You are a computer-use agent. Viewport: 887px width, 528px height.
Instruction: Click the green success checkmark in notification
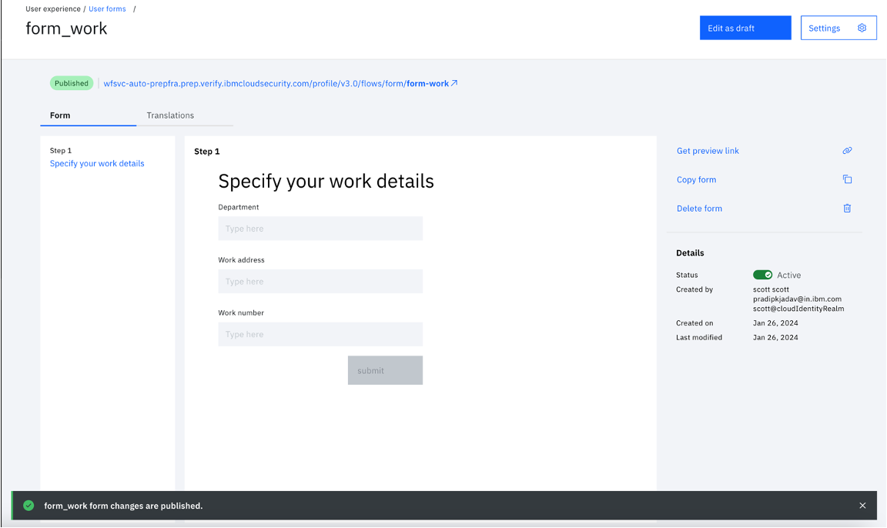pos(28,506)
